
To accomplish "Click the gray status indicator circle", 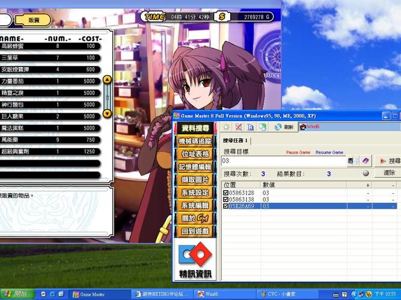I will (x=366, y=173).
